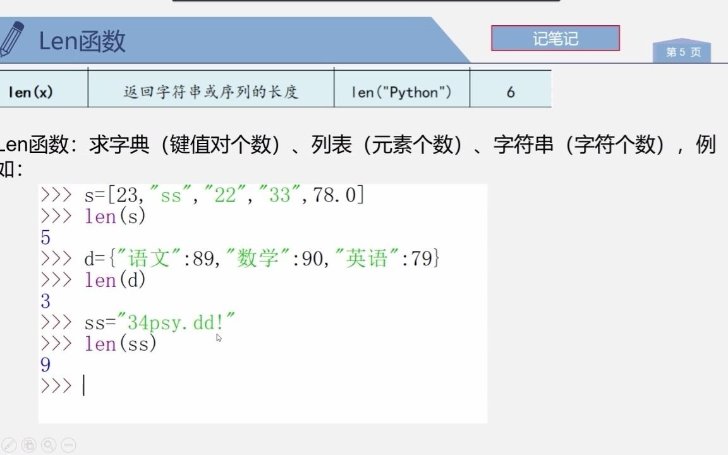
Task: Click the 记笔记 note-taking button
Action: [x=555, y=38]
